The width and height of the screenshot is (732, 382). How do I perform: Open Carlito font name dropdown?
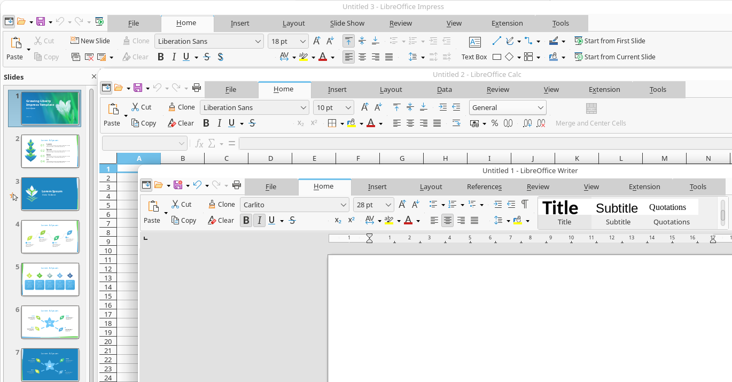pyautogui.click(x=344, y=205)
